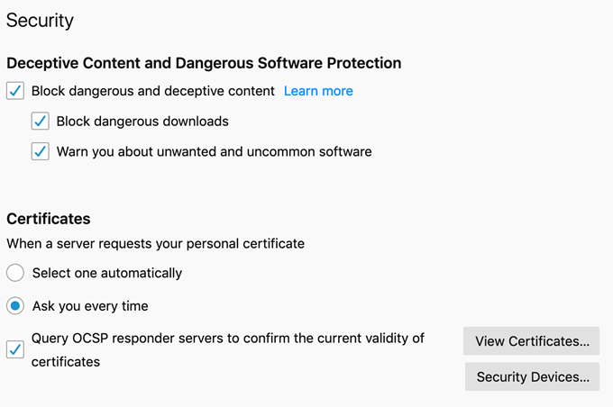Disable the unwanted and uncommon software warning checkbox
The height and width of the screenshot is (407, 613).
(40, 151)
